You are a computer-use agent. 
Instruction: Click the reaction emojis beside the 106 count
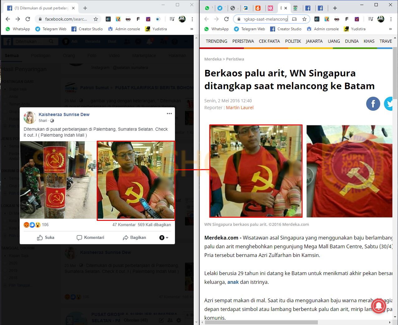coord(32,225)
